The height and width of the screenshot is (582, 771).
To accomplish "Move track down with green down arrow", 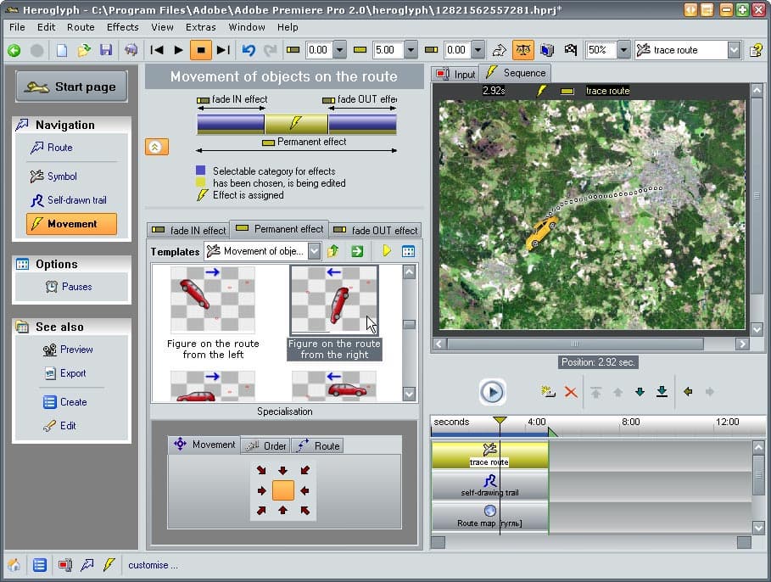I will tap(640, 392).
